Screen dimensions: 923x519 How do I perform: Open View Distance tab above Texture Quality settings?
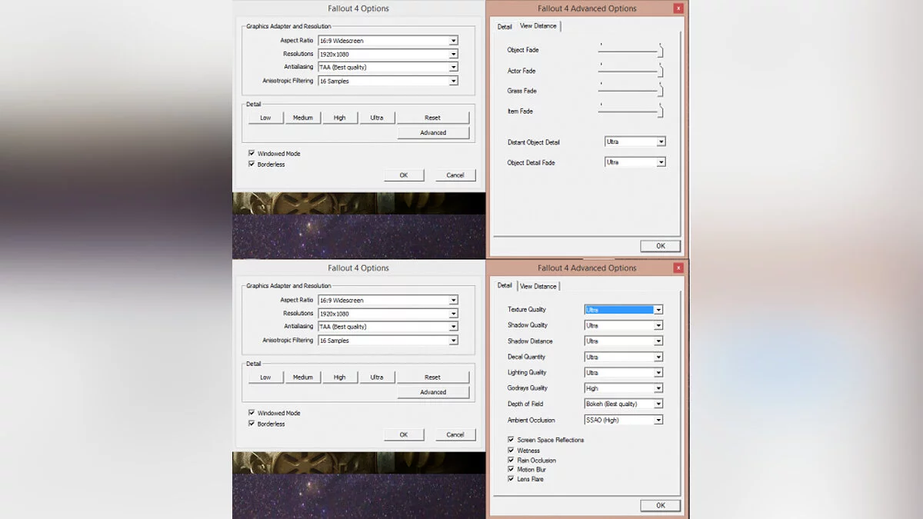click(x=538, y=286)
